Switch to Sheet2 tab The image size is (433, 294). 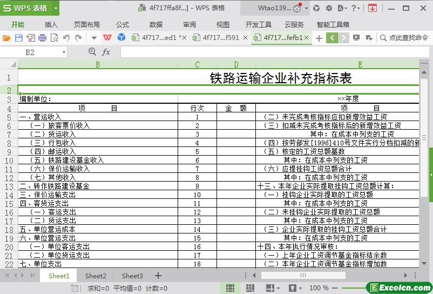pos(96,276)
